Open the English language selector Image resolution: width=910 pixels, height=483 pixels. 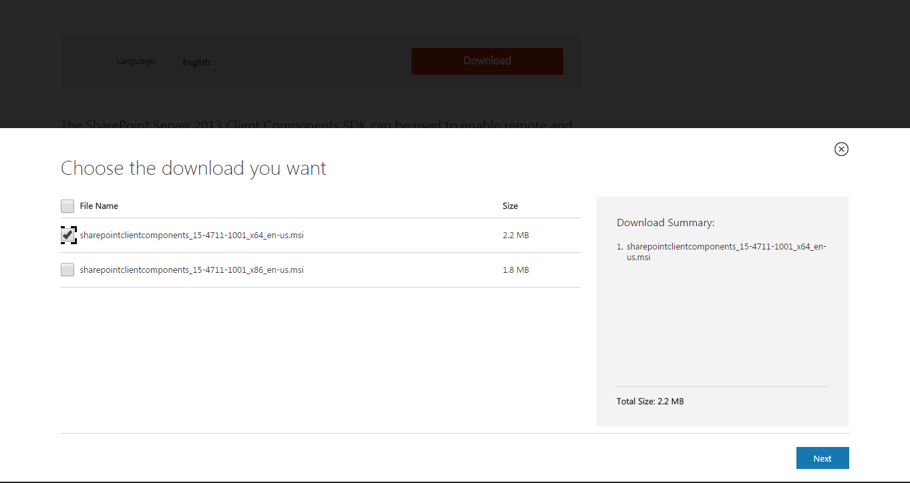click(196, 63)
